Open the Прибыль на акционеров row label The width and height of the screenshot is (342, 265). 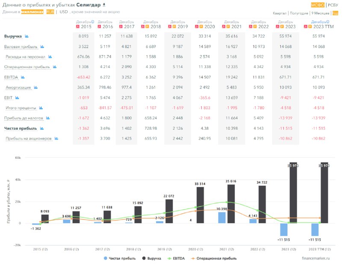point(29,139)
